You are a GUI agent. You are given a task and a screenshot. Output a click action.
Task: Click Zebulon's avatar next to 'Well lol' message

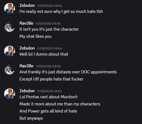[x=10, y=51]
